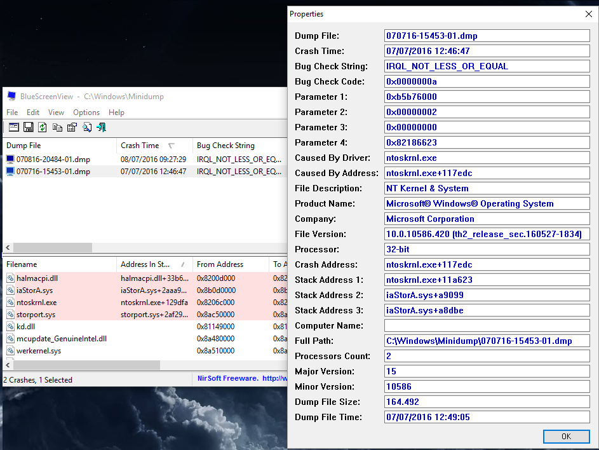Click the Exit door toolbar icon
599x450 pixels.
[101, 127]
